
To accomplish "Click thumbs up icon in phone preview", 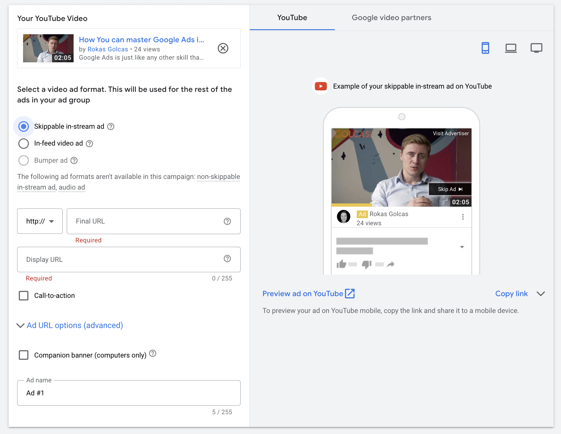I will [341, 264].
